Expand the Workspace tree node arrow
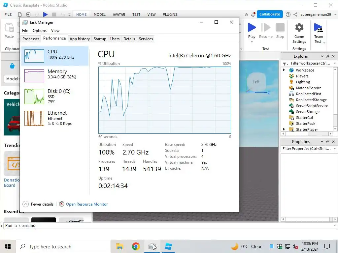Image resolution: width=338 pixels, height=253 pixels. click(x=284, y=70)
